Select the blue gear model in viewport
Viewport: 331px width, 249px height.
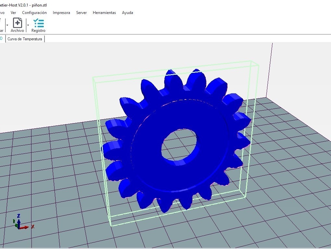coord(176,140)
